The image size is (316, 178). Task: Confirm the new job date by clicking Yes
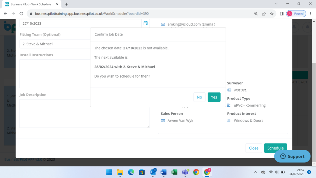214,97
